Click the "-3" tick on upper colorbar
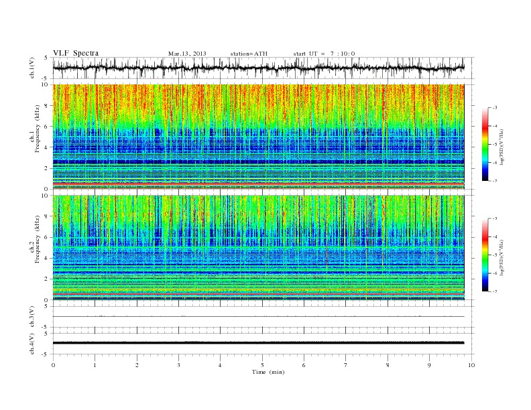The width and height of the screenshot is (531, 410). pos(495,108)
